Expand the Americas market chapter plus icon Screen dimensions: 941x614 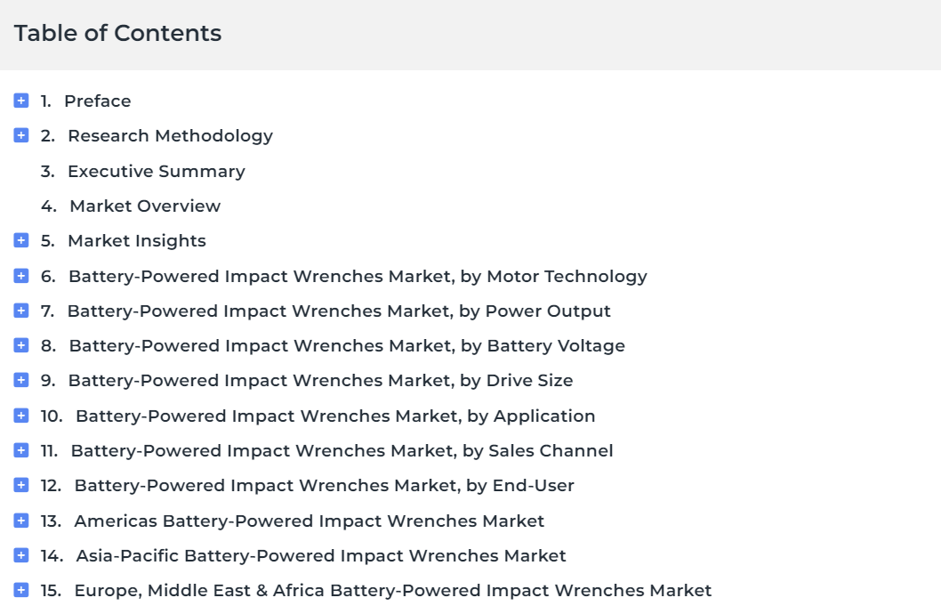(x=21, y=521)
